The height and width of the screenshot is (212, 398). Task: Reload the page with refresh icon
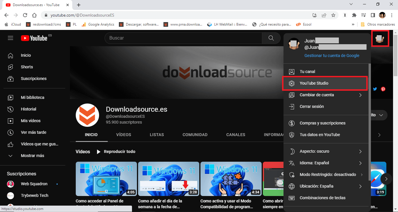click(x=25, y=15)
